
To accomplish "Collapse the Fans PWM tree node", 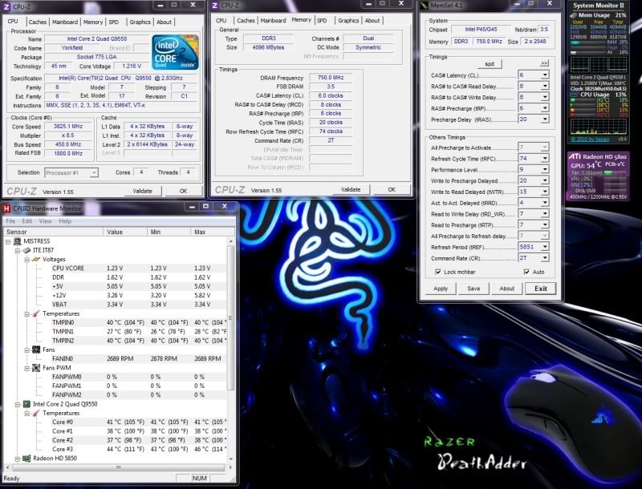I will point(26,368).
